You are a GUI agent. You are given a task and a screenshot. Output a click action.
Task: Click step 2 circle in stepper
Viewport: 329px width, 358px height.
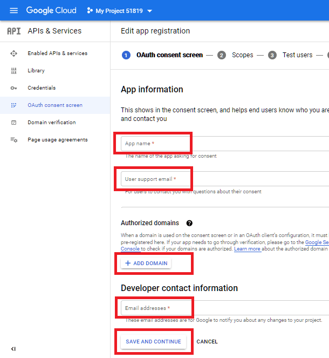coord(221,55)
